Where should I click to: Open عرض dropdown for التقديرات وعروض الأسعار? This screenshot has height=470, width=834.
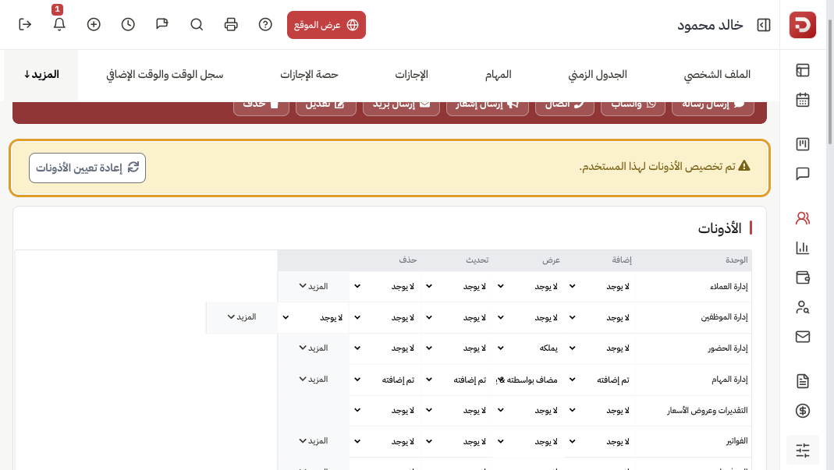528,411
